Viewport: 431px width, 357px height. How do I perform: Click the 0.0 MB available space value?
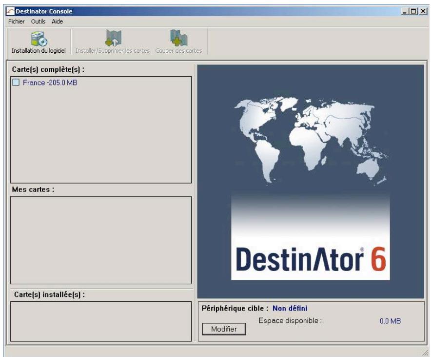pyautogui.click(x=390, y=321)
